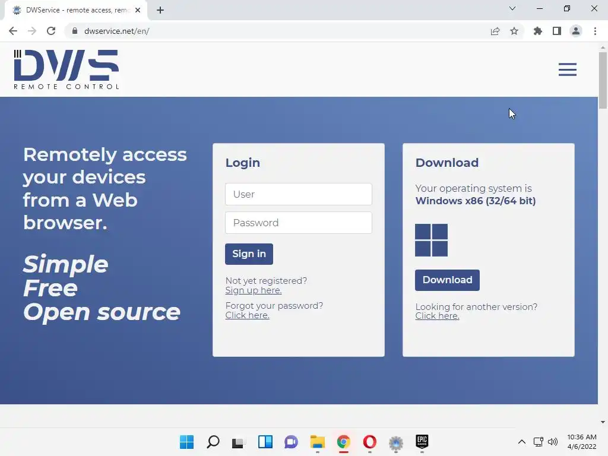
Task: Click the Login heading text
Action: 243,163
